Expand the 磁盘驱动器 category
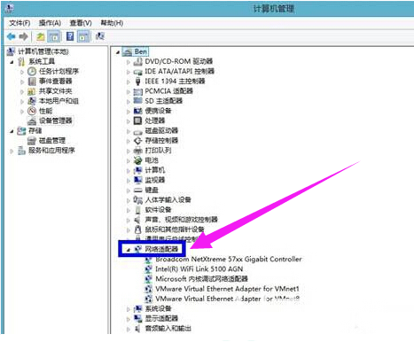The image size is (414, 342). coord(129,131)
